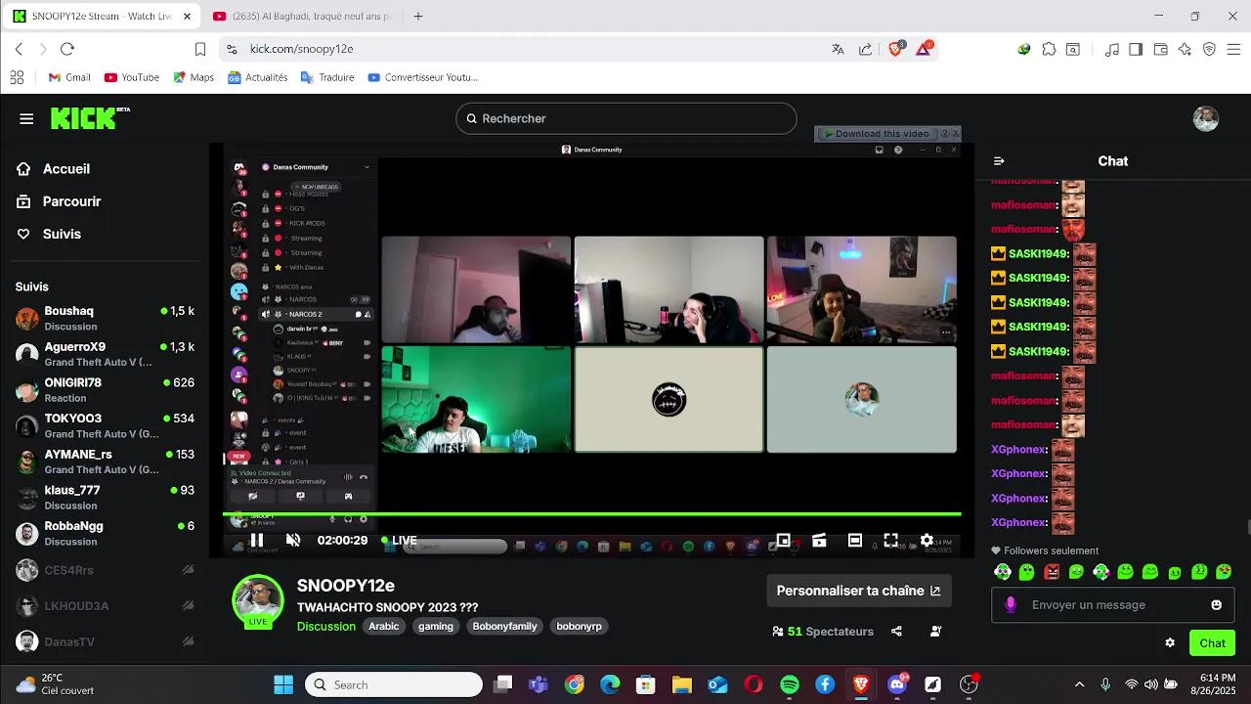This screenshot has height=704, width=1251.
Task: Close the Download this video overlay
Action: point(956,134)
